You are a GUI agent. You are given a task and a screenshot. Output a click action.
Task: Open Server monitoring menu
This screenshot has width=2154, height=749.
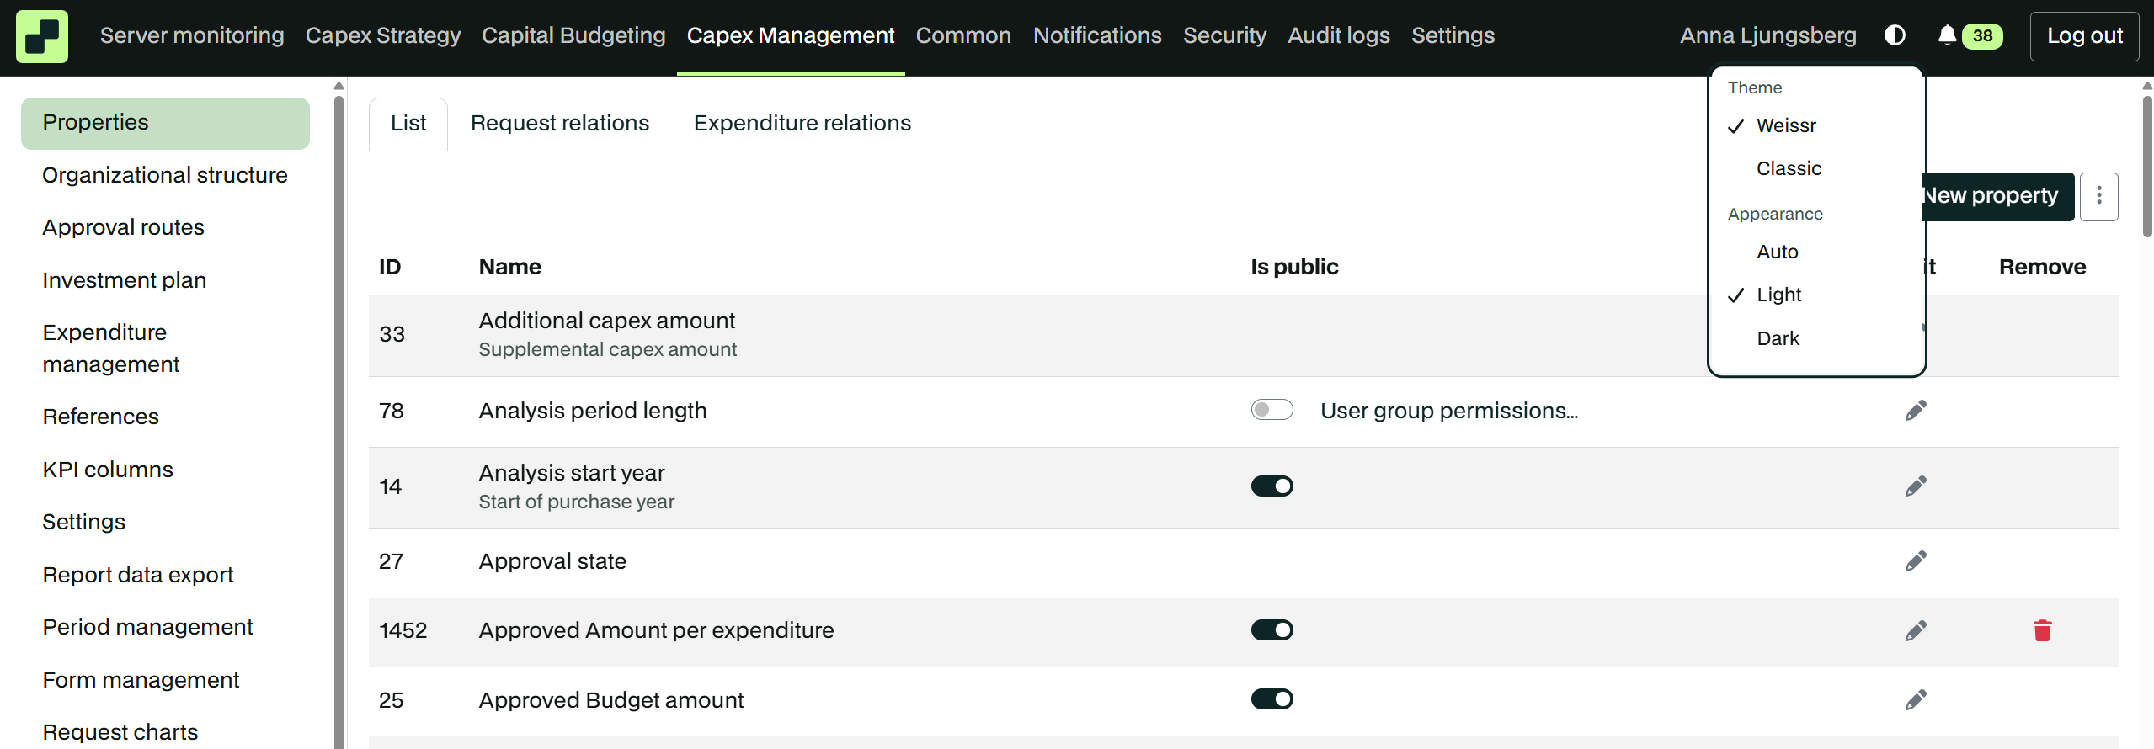192,36
